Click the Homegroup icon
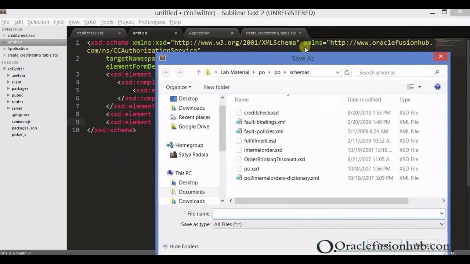This screenshot has height=264, width=470. click(170, 145)
